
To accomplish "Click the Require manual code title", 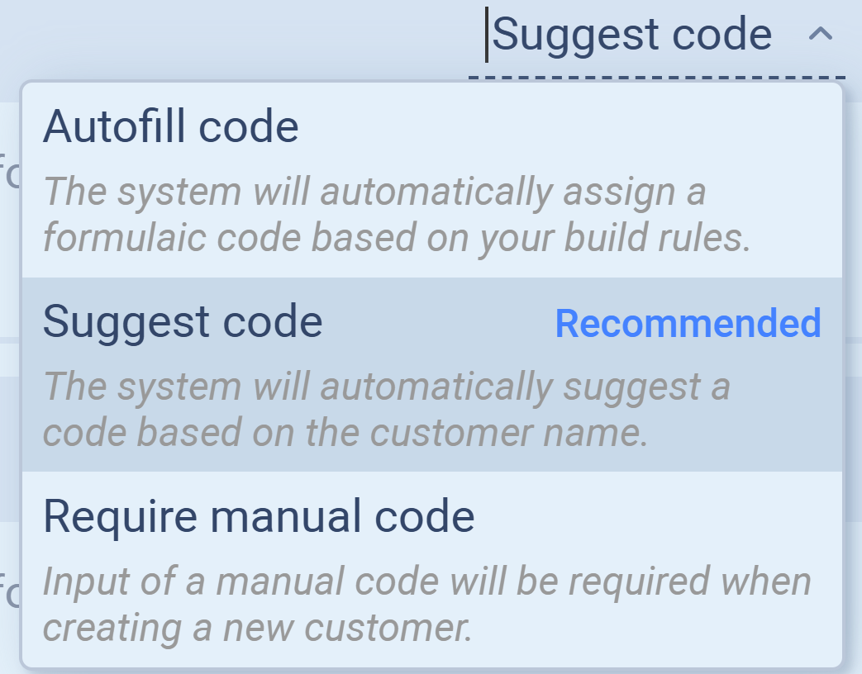I will (x=259, y=516).
